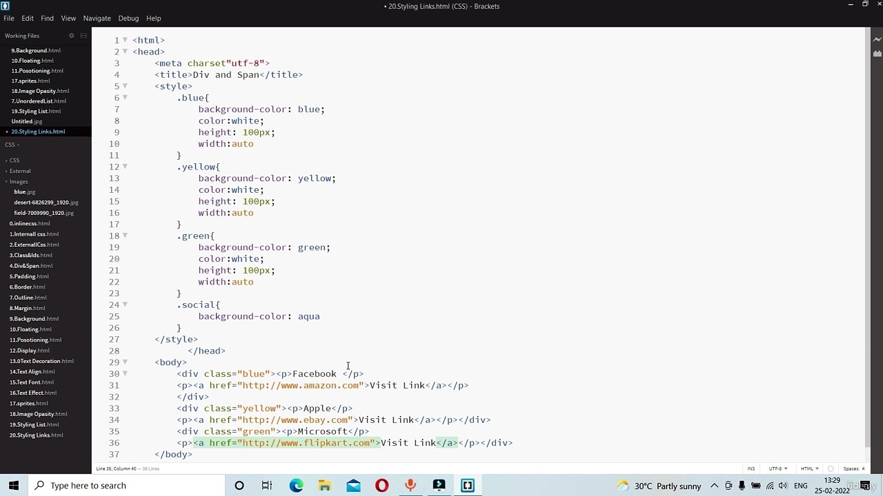This screenshot has height=496, width=883.
Task: Open 19.Styling List.html in Working Files
Action: (36, 111)
